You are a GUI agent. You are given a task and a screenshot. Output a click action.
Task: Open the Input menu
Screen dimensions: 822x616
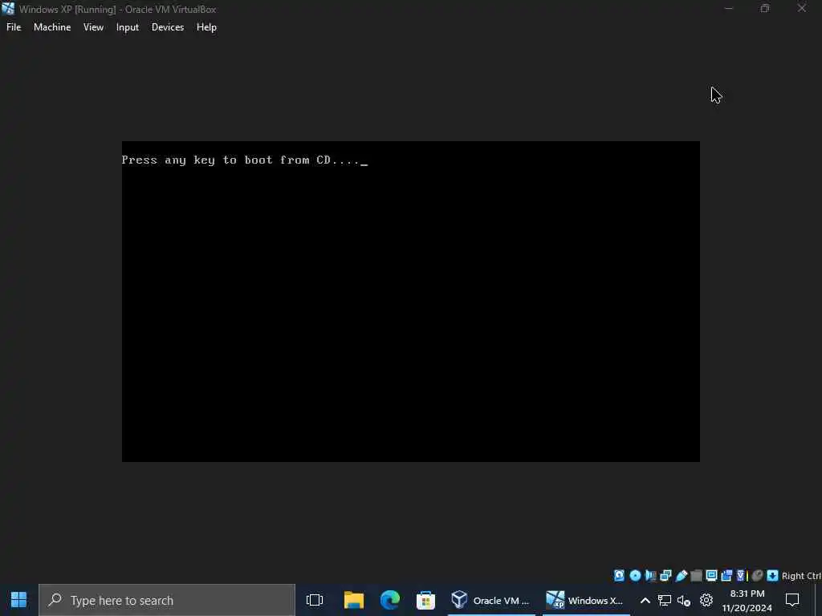(128, 27)
